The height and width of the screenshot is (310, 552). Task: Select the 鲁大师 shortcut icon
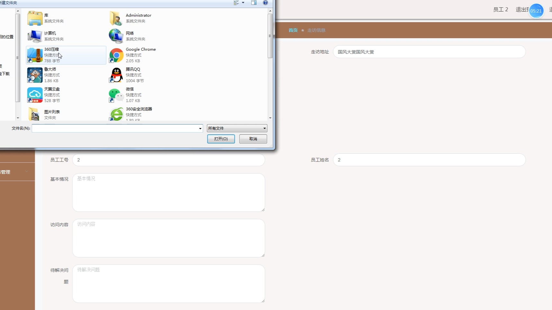(35, 75)
